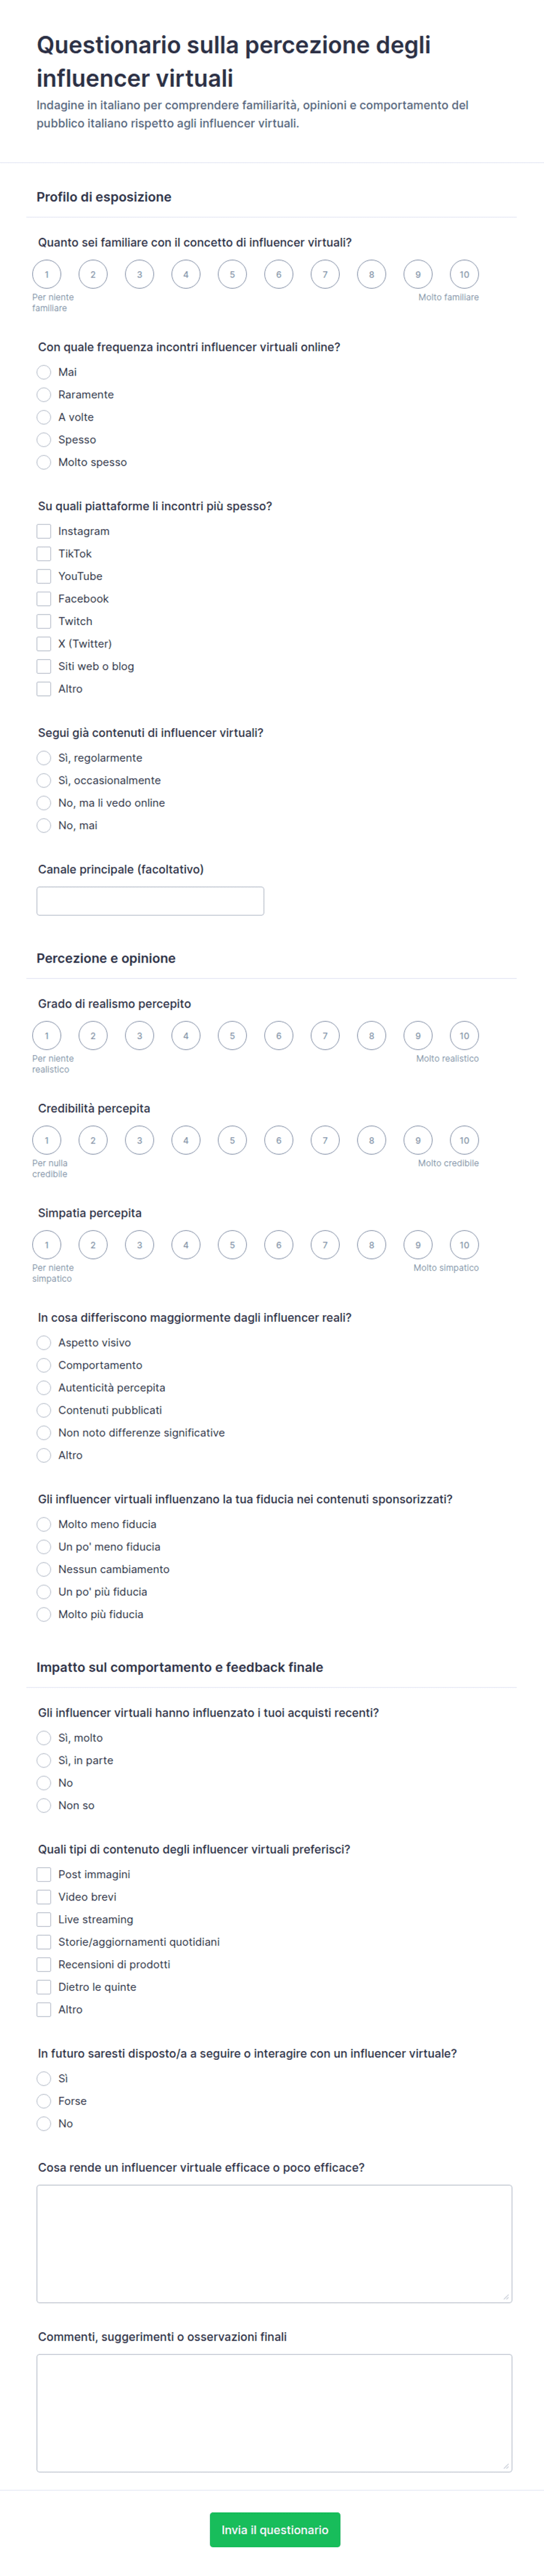This screenshot has width=544, height=2576.
Task: Rate familiarity with virtual influencers as 7
Action: click(325, 274)
